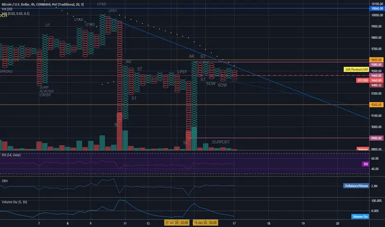Click the purple RSI scale label

pos(366,164)
